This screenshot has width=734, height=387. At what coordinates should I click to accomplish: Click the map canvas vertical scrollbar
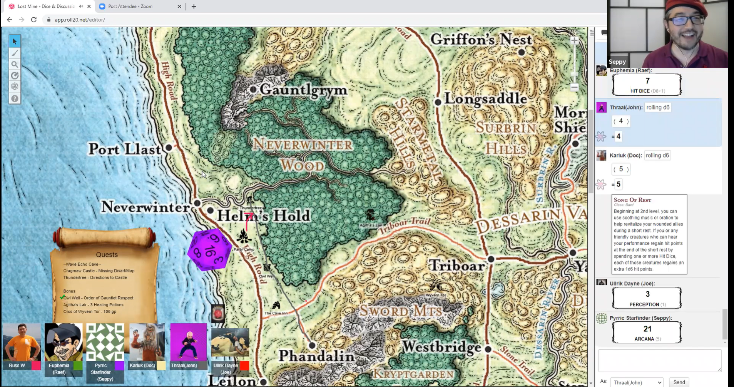coord(591,152)
